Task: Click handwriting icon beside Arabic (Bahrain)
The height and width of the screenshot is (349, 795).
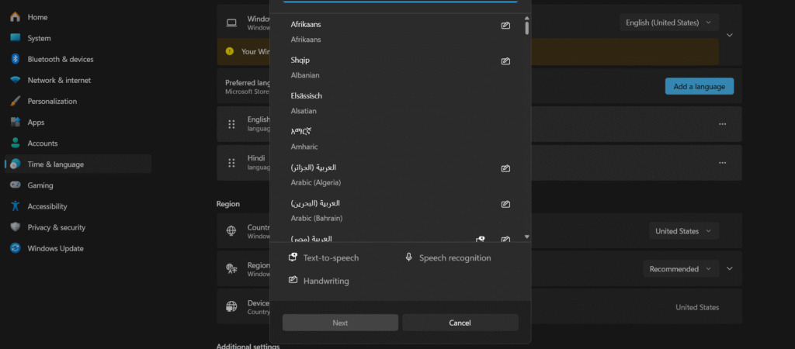Action: [505, 204]
